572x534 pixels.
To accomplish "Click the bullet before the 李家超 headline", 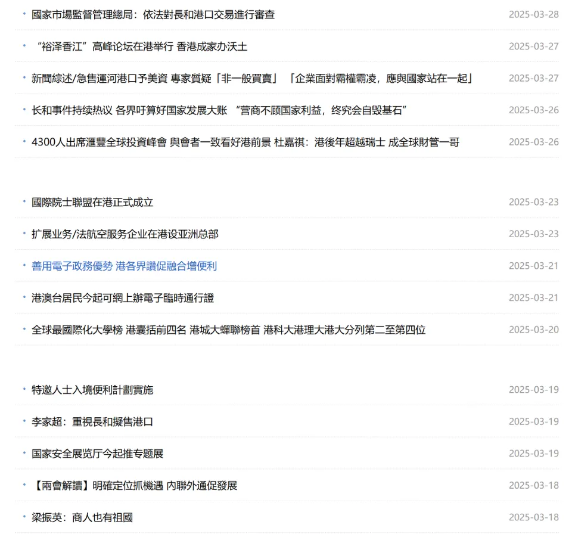I will click(24, 422).
